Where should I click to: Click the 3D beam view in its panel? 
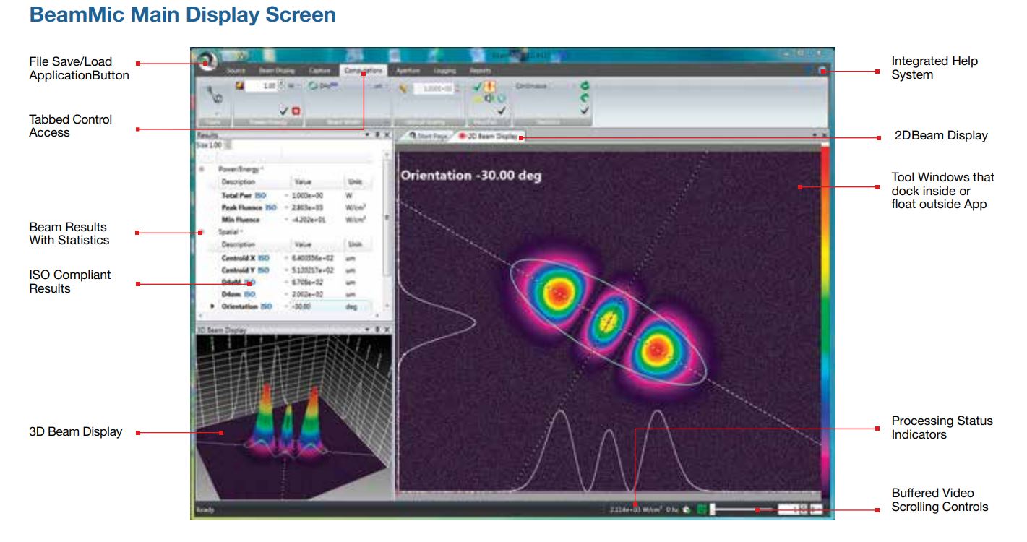click(x=293, y=418)
